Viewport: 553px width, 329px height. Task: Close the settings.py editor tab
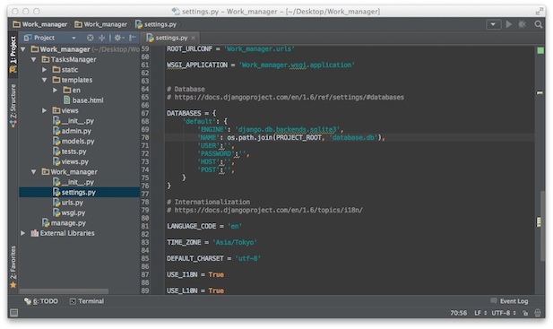point(194,38)
